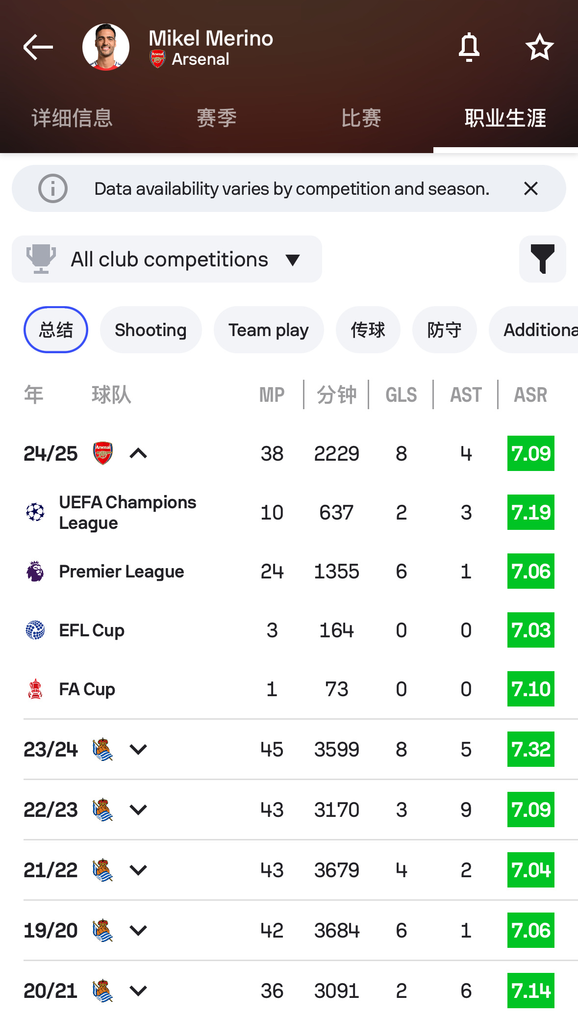
Task: Expand the 22/23 season row
Action: (138, 810)
